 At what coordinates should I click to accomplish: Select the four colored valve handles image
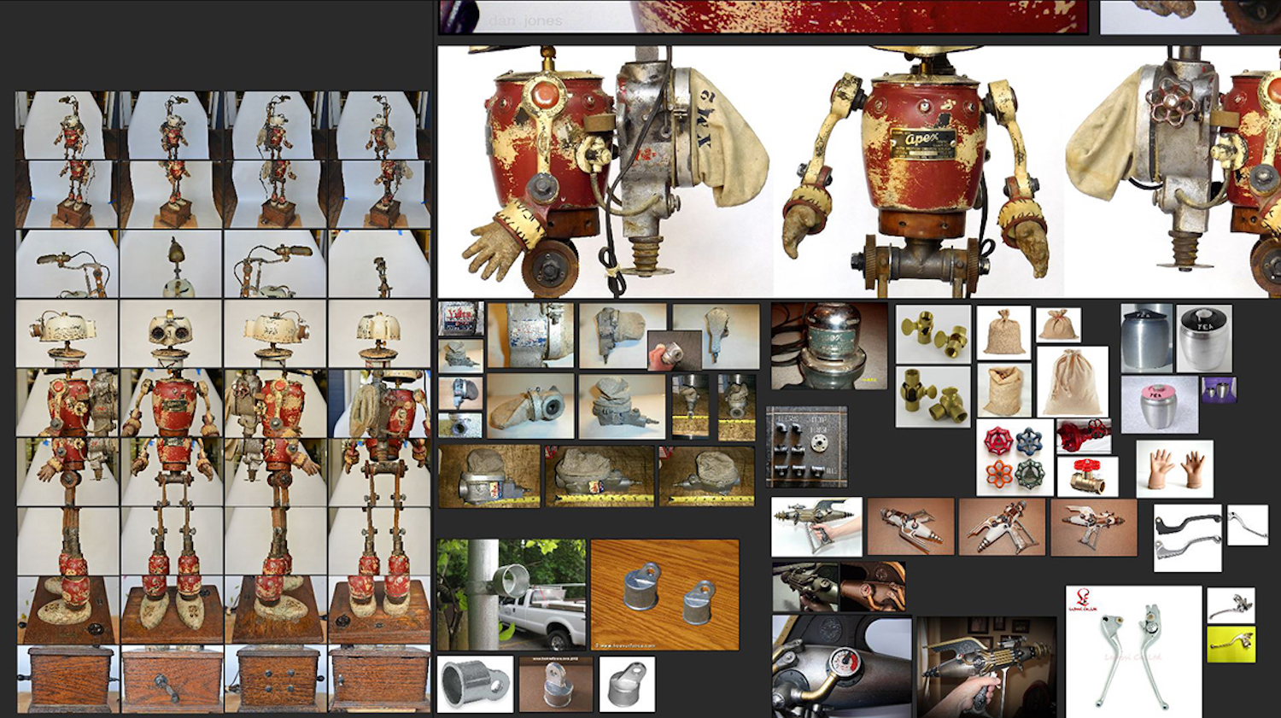coord(1015,457)
